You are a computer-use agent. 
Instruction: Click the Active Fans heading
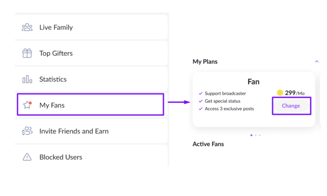pyautogui.click(x=208, y=144)
